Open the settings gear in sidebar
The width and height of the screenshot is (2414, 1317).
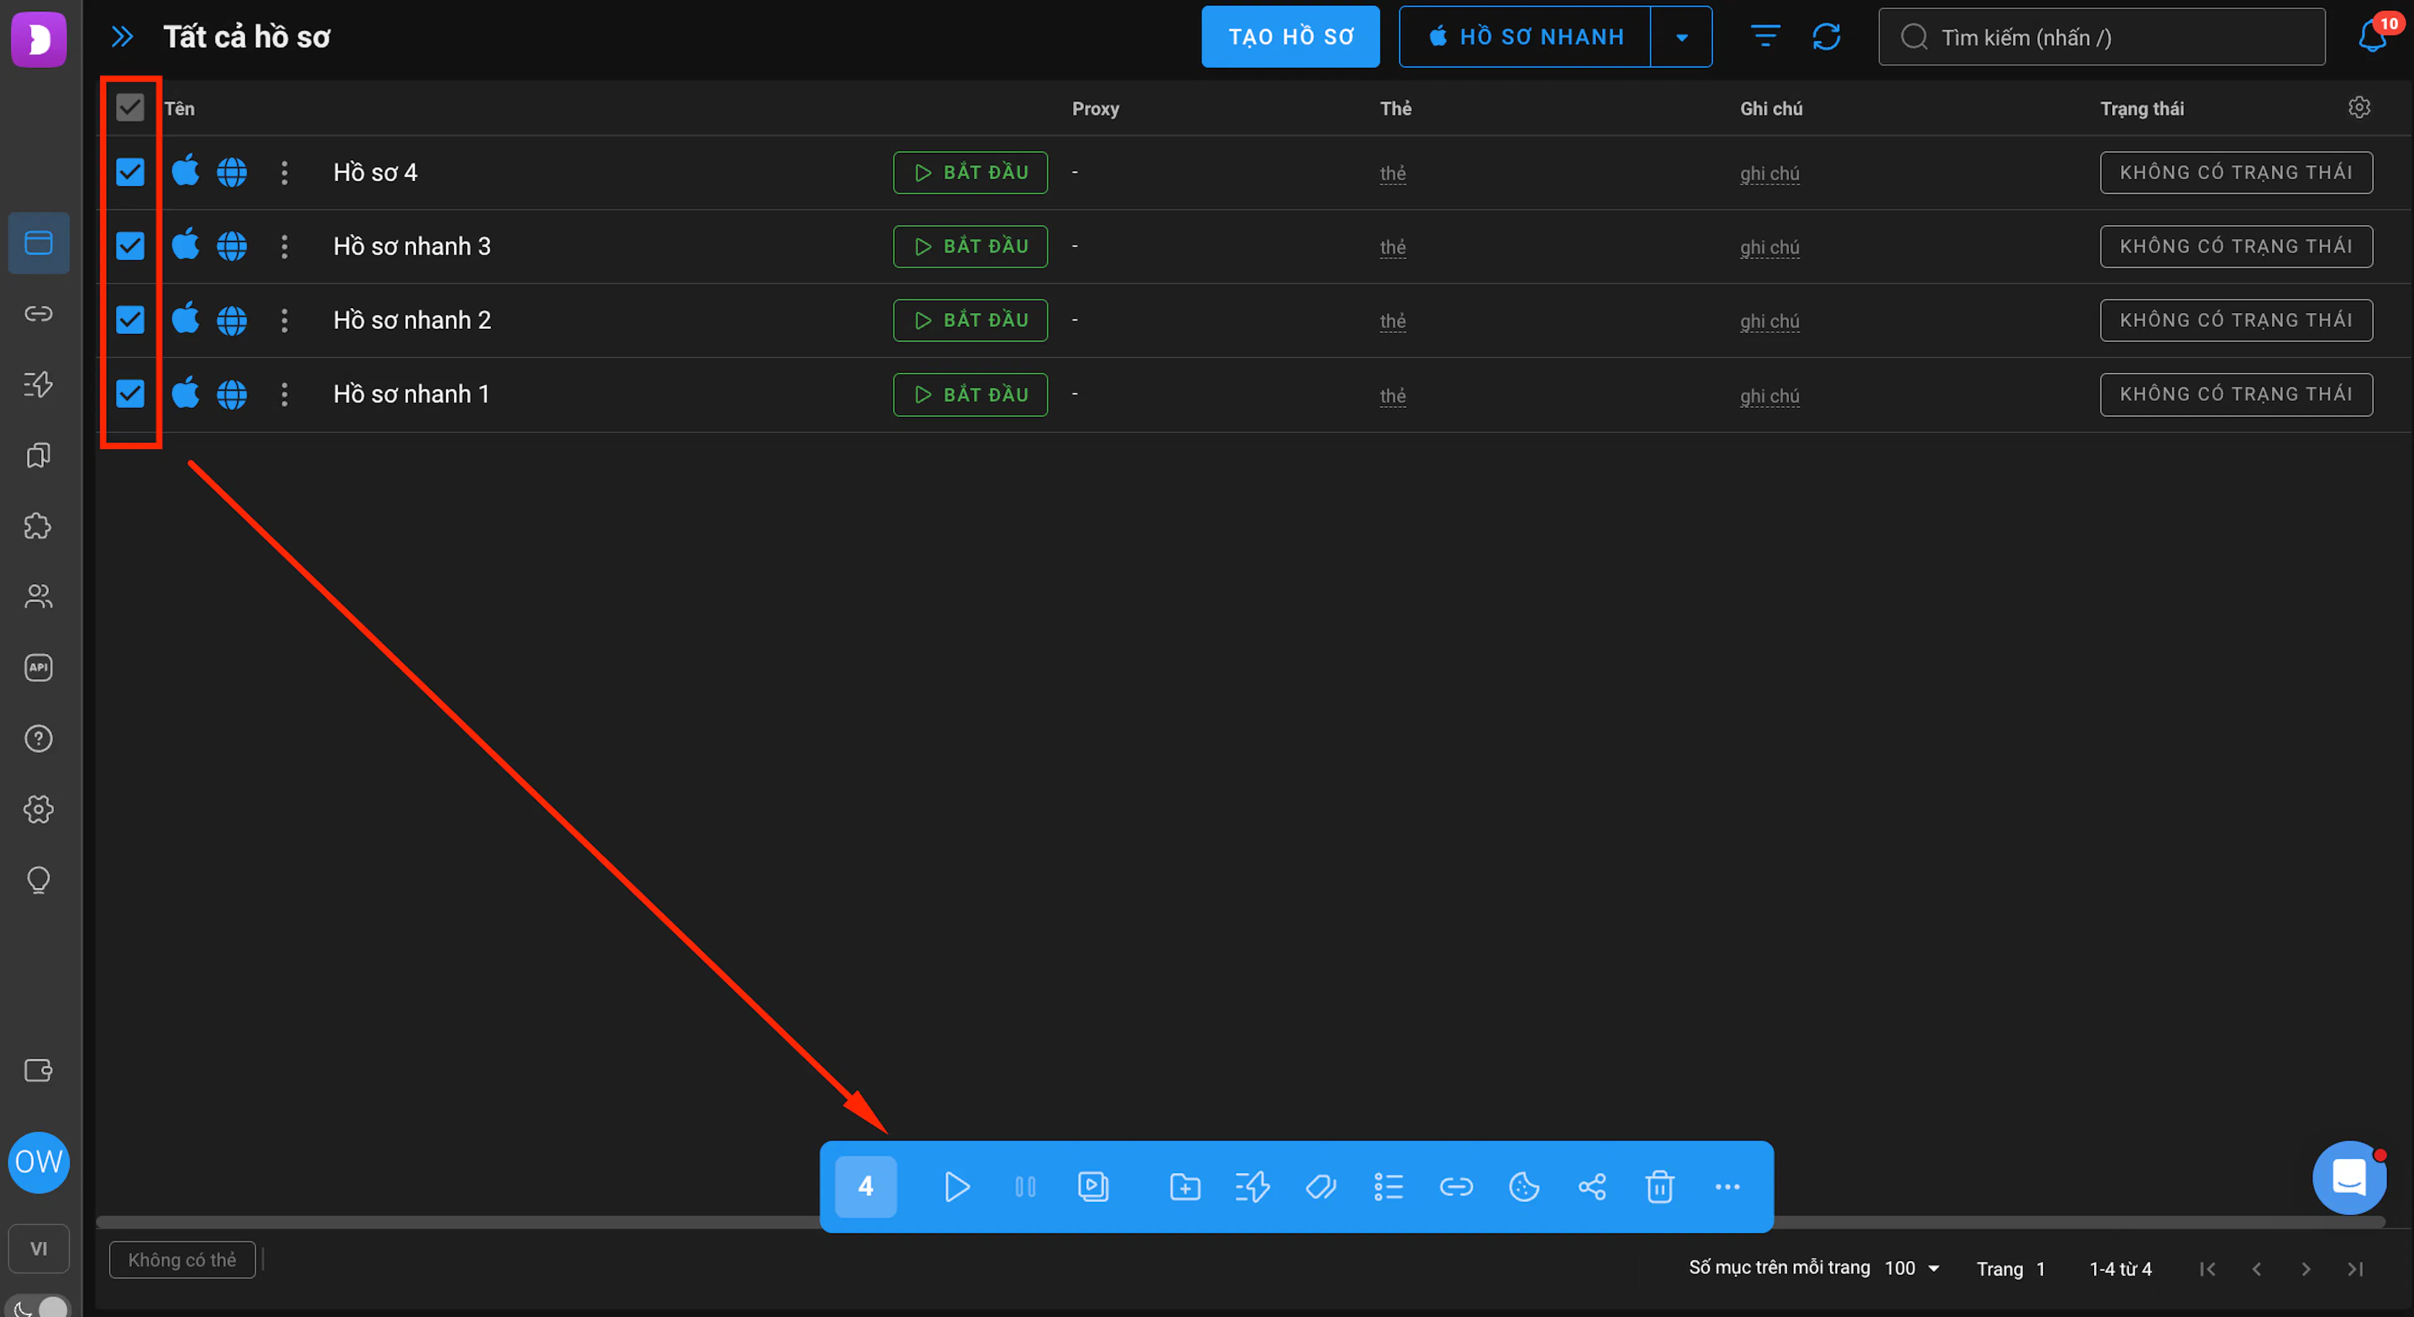point(38,809)
